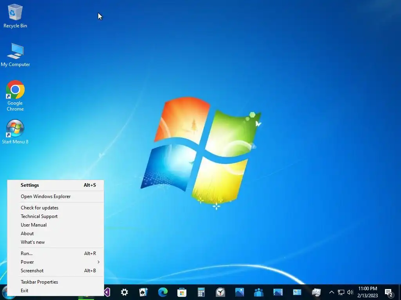The image size is (401, 300).
Task: Choose Exit in the context menu
Action: [x=56, y=291]
